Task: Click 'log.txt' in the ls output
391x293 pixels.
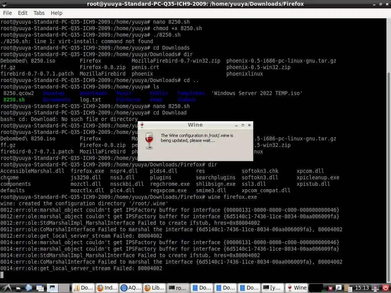Action: 90,100
